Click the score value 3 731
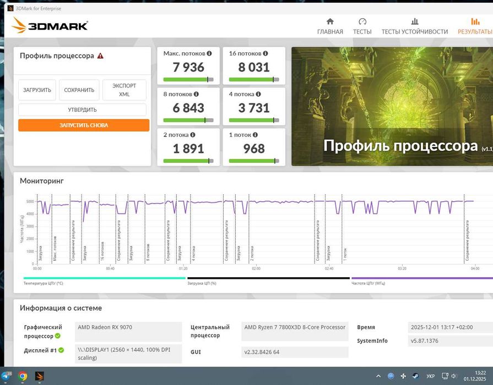This screenshot has height=385, width=493. [x=254, y=108]
